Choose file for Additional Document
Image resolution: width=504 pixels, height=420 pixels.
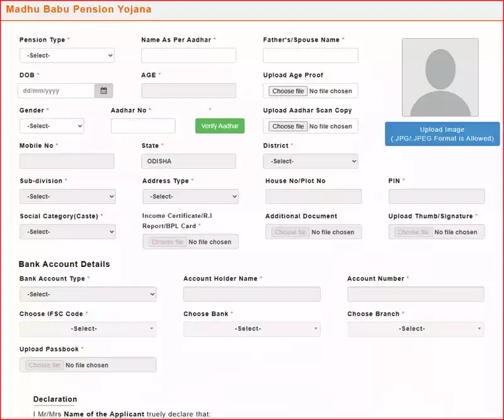(x=290, y=232)
